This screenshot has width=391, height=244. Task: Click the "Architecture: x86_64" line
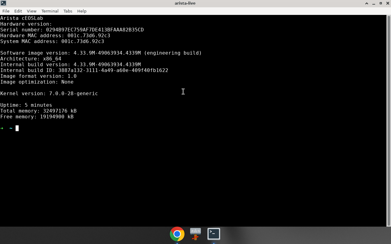31,59
